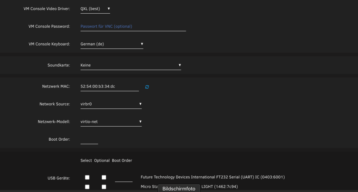Click the VM Console Password field
This screenshot has height=192, width=358.
133,27
